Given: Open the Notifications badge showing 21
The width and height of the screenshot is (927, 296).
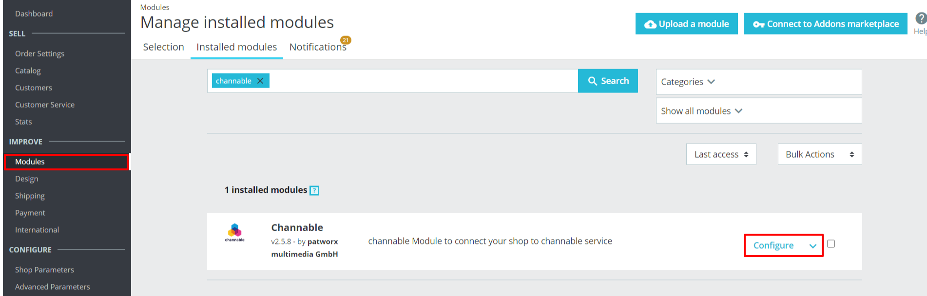Looking at the screenshot, I should pyautogui.click(x=346, y=40).
